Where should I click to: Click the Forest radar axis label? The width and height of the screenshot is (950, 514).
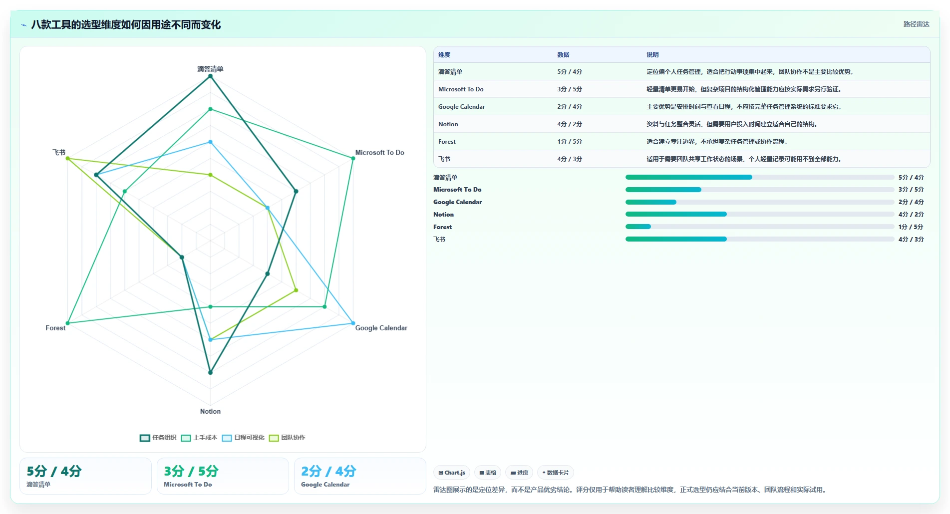(55, 328)
